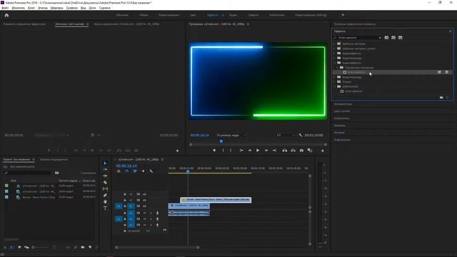Screen dimensions: 457x257
Task: Select the Hand tool
Action: (x=105, y=201)
